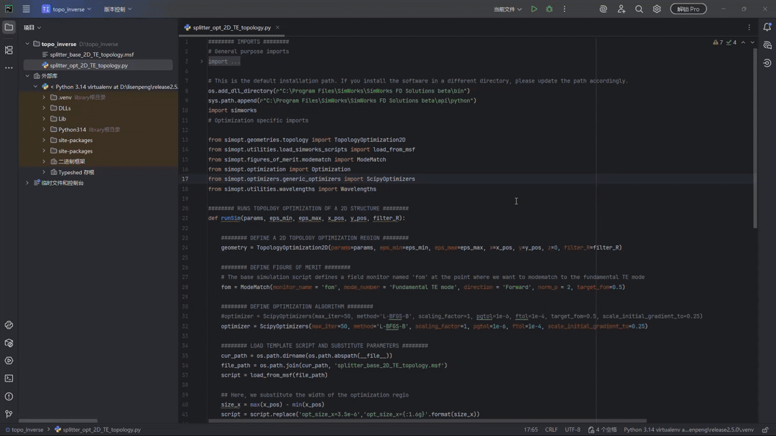Expand the site-packages folder in the tree
This screenshot has height=436, width=776.
44,141
